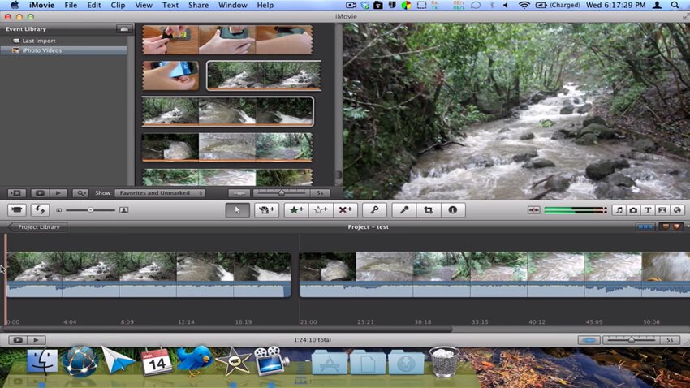The height and width of the screenshot is (388, 690).
Task: Play project from the beginning
Action: (x=36, y=339)
